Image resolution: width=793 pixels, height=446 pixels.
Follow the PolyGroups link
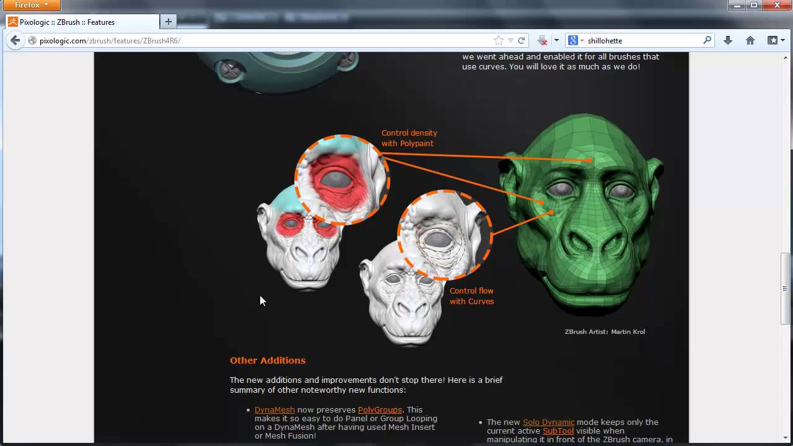380,410
